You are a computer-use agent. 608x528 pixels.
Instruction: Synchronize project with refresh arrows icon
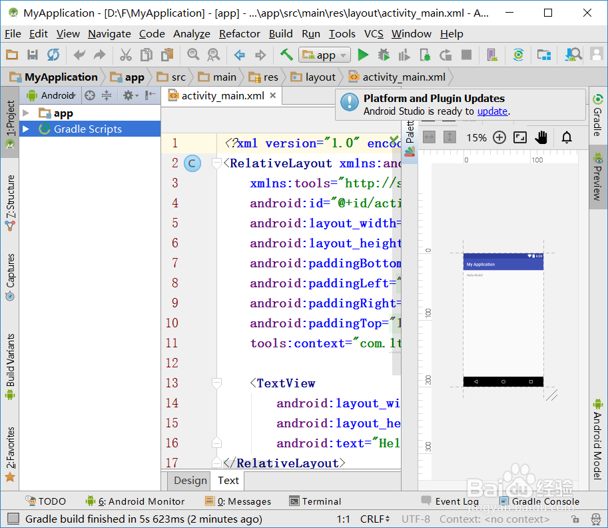(x=53, y=55)
